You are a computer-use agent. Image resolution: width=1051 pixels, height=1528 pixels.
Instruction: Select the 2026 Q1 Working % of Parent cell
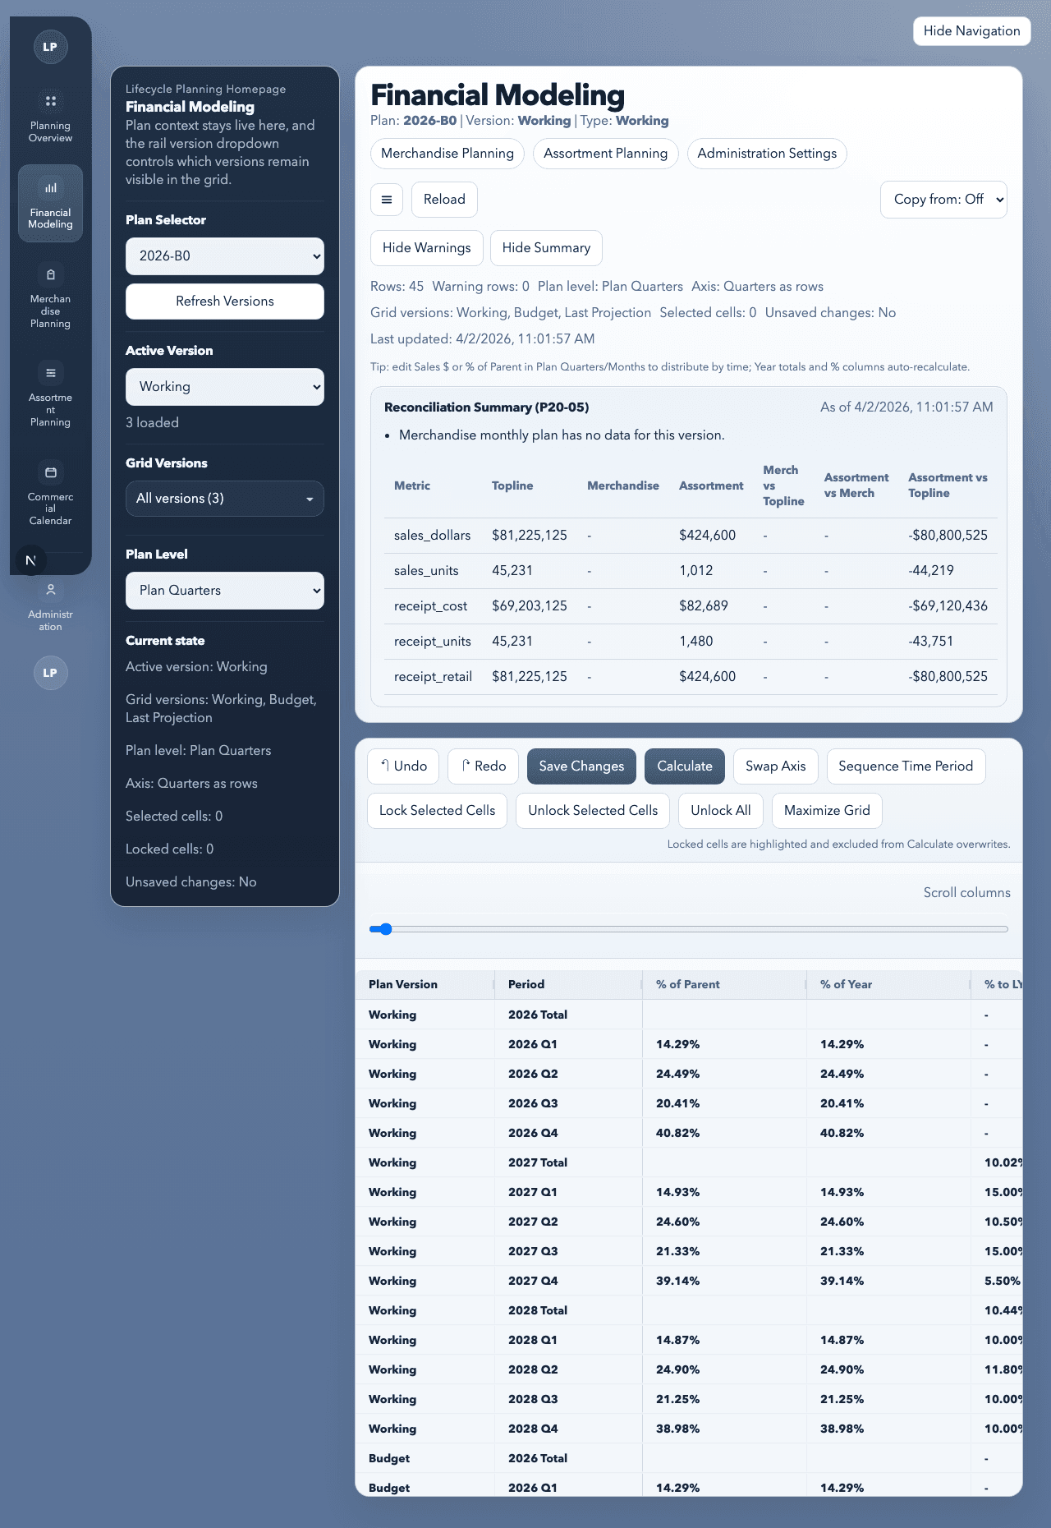coord(724,1044)
